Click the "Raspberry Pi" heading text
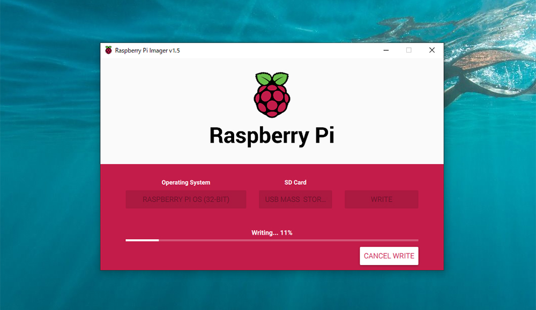This screenshot has width=536, height=310. click(272, 136)
